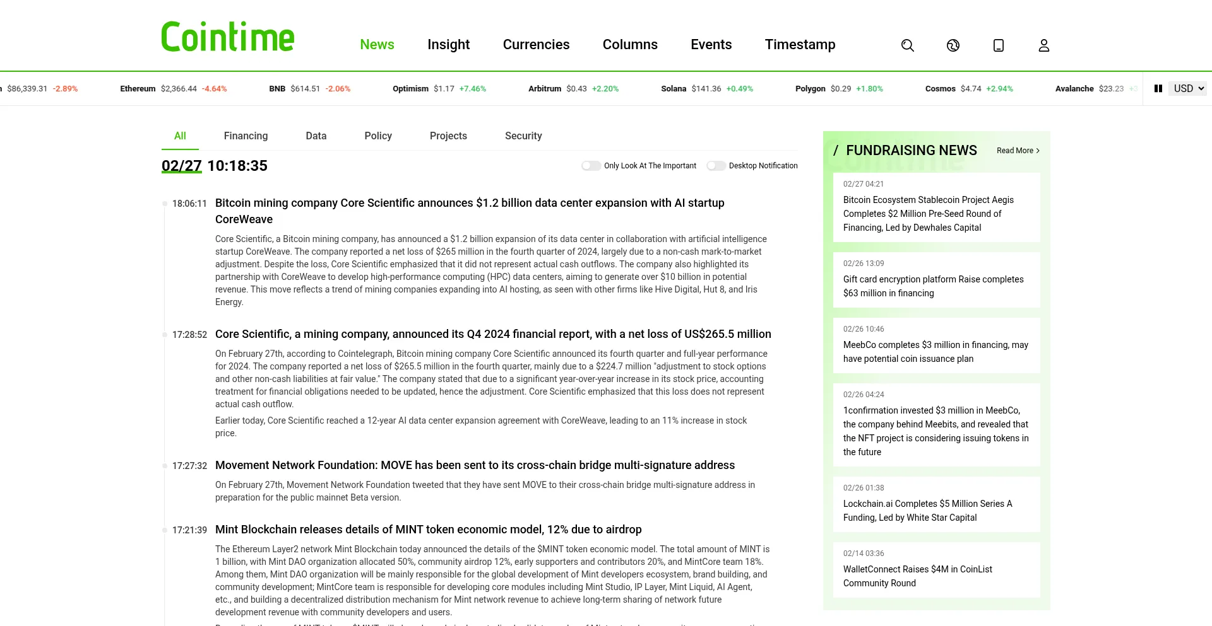Image resolution: width=1212 pixels, height=626 pixels.
Task: View the Security news tab
Action: (523, 136)
